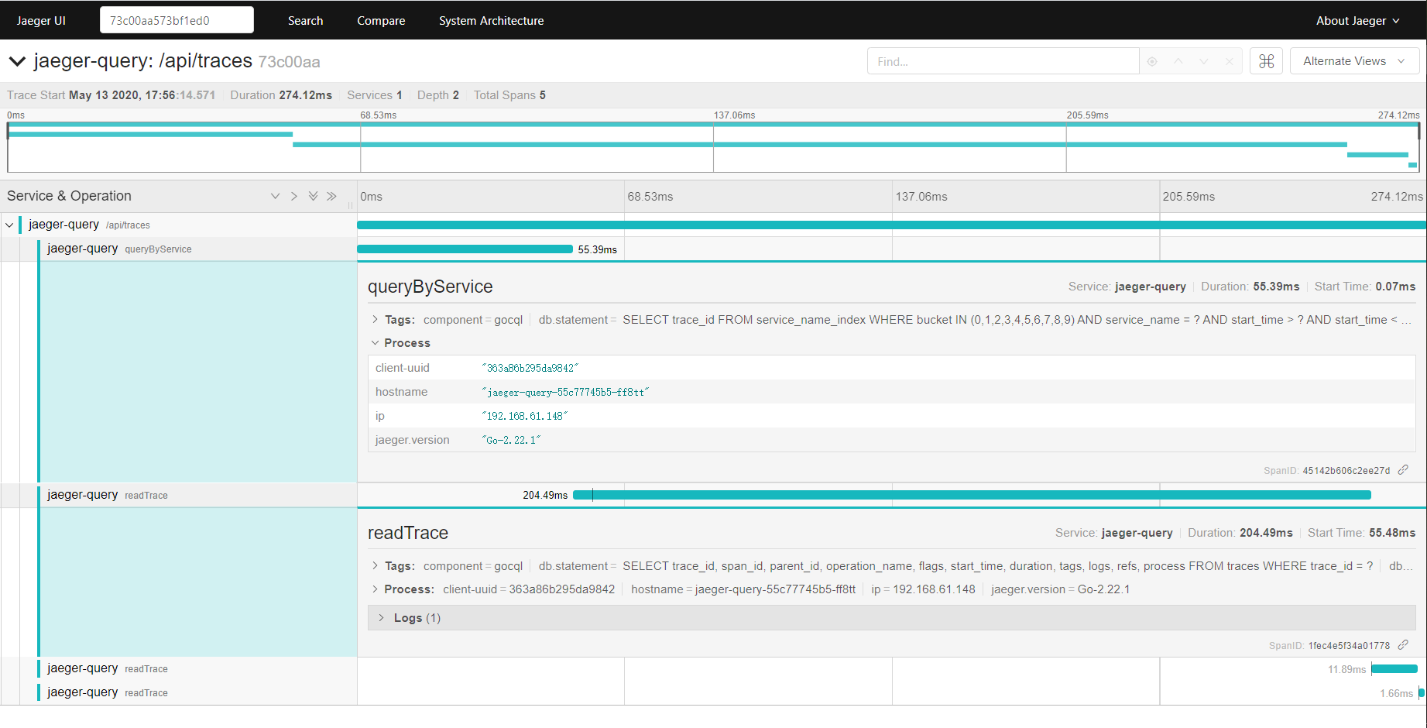1427x728 pixels.
Task: Click the expand one level chevron icon
Action: click(275, 197)
